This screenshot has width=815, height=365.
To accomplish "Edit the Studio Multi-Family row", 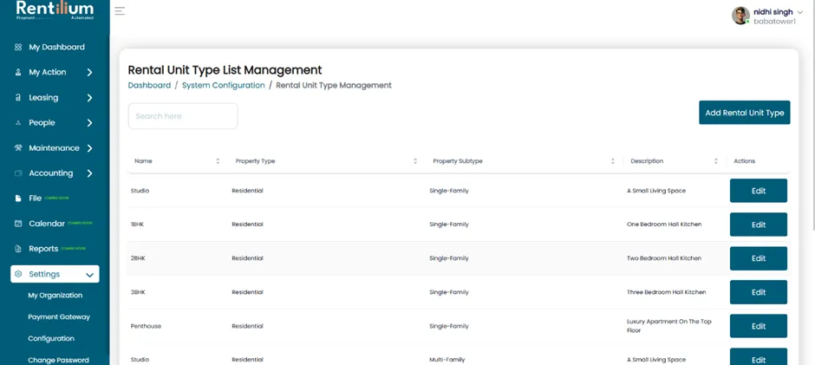I will (x=759, y=357).
